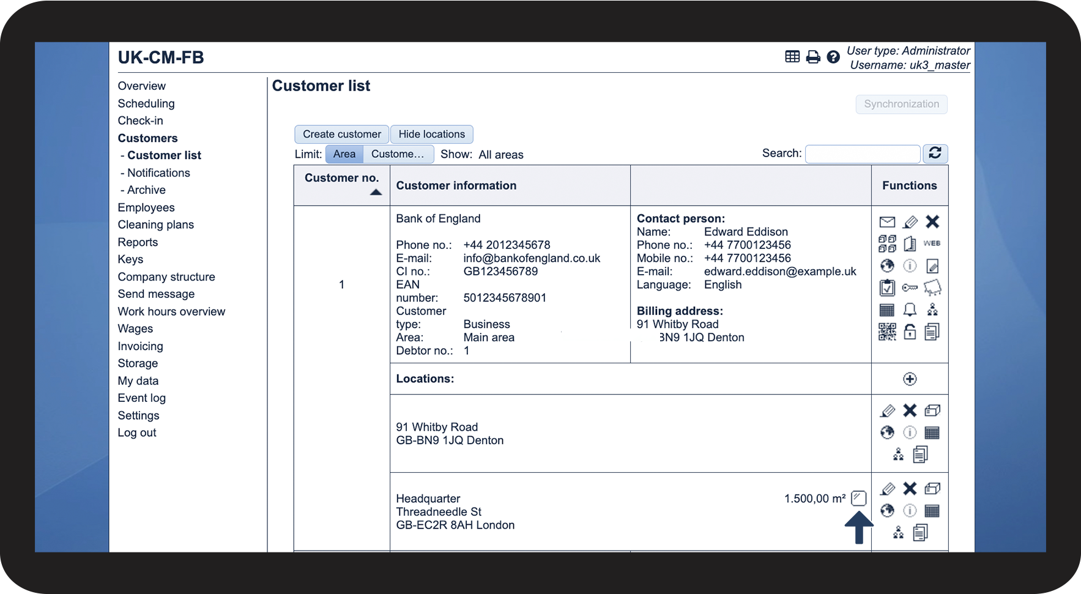Viewport: 1081px width, 594px height.
Task: Open the help question mark icon
Action: 833,57
